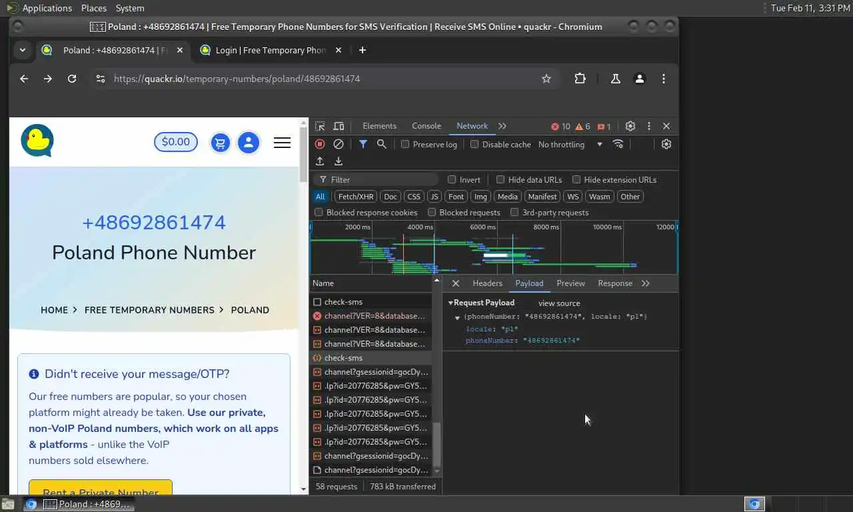Open the No throttling dropdown
This screenshot has height=512, width=853.
point(570,145)
